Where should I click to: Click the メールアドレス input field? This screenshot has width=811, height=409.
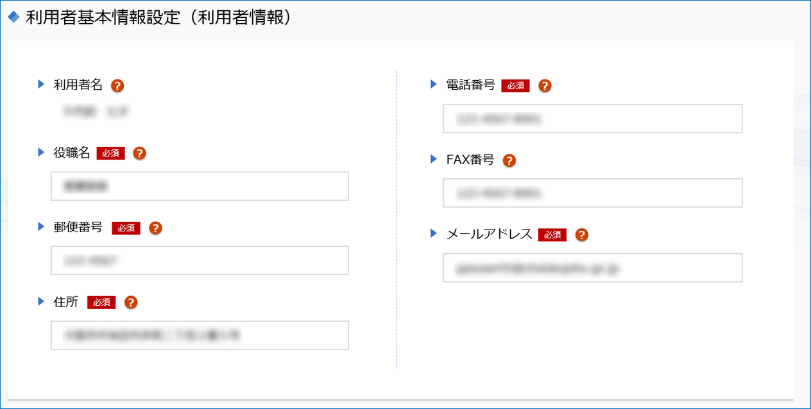592,268
